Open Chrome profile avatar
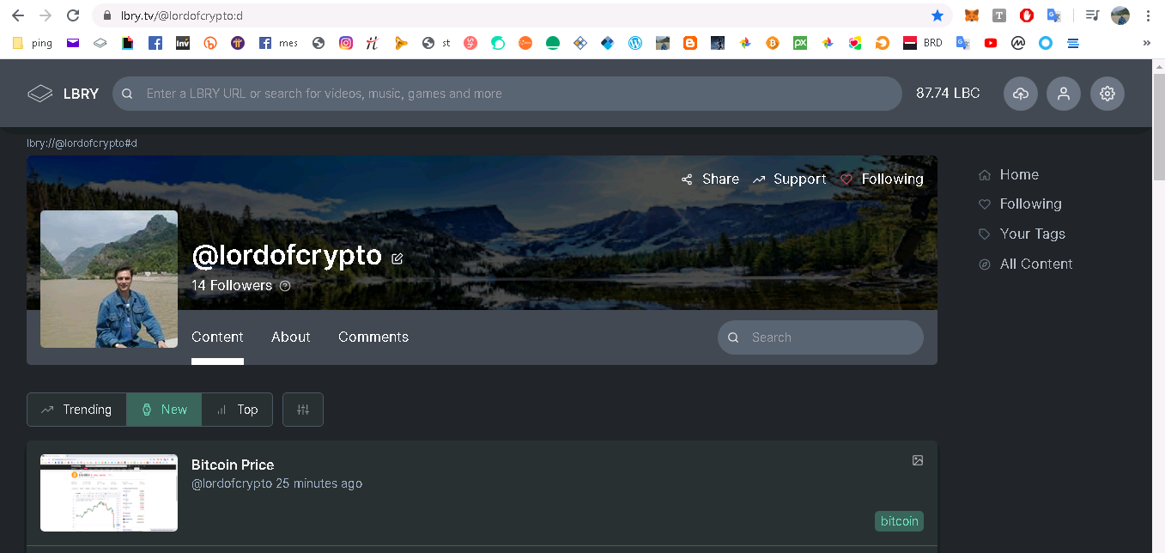This screenshot has height=553, width=1165. click(x=1120, y=15)
